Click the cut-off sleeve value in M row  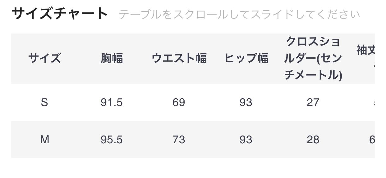pos(372,140)
